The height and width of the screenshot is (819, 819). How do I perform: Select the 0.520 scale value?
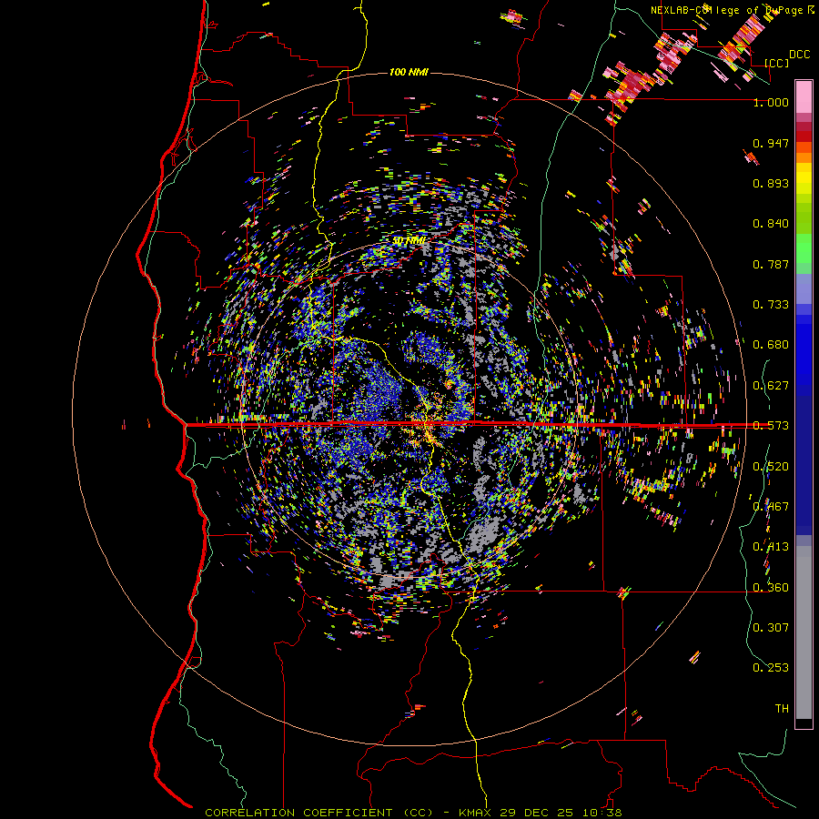pos(771,467)
